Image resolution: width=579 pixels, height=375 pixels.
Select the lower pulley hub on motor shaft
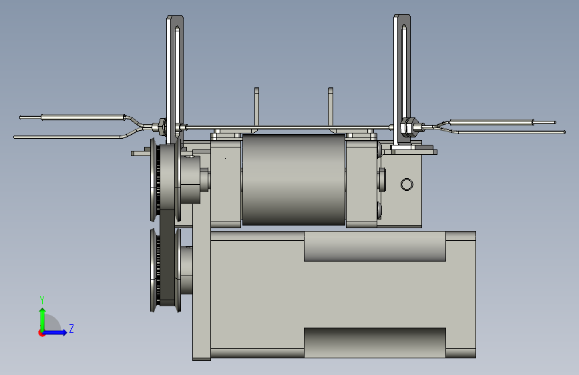coord(186,270)
